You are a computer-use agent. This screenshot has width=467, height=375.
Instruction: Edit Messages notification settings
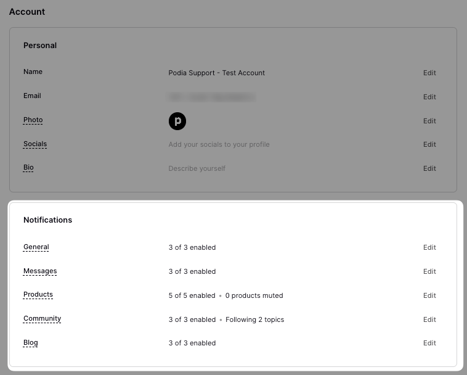[429, 271]
